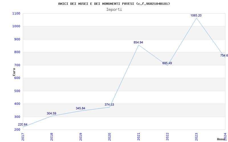This screenshot has width=228, height=142.
Task: Click the 1100 y-axis tick label
Action: pyautogui.click(x=16, y=13)
